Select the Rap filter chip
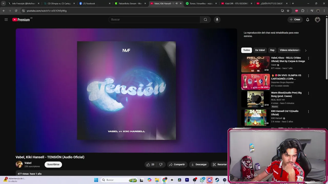The width and height of the screenshot is (328, 184). coord(272,50)
